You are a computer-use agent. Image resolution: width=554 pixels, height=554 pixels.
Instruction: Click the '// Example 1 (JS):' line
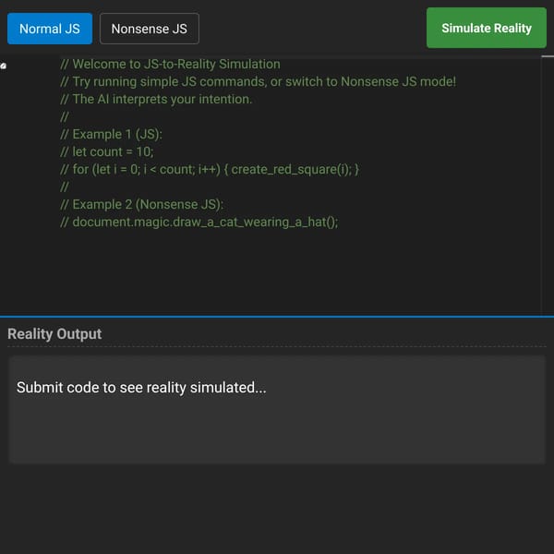pos(111,134)
